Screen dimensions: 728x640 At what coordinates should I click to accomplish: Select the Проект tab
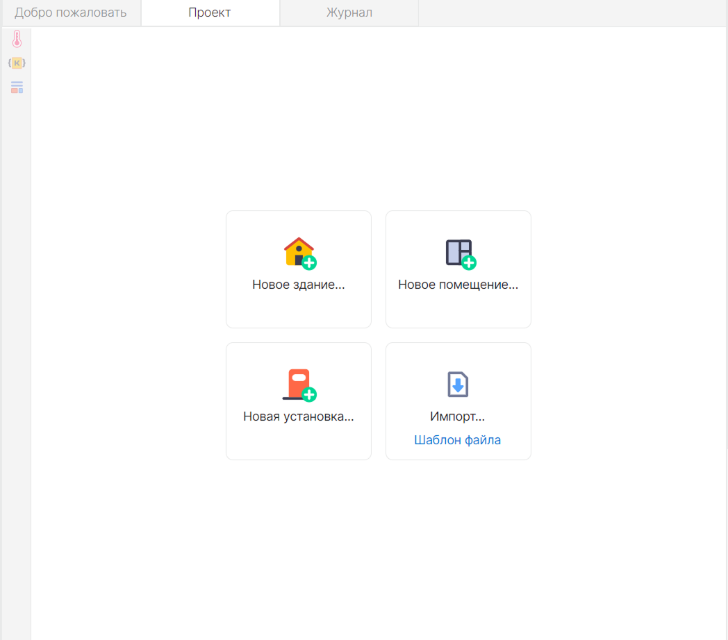pyautogui.click(x=210, y=12)
